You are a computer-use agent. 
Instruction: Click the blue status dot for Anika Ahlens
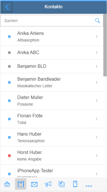9,37
